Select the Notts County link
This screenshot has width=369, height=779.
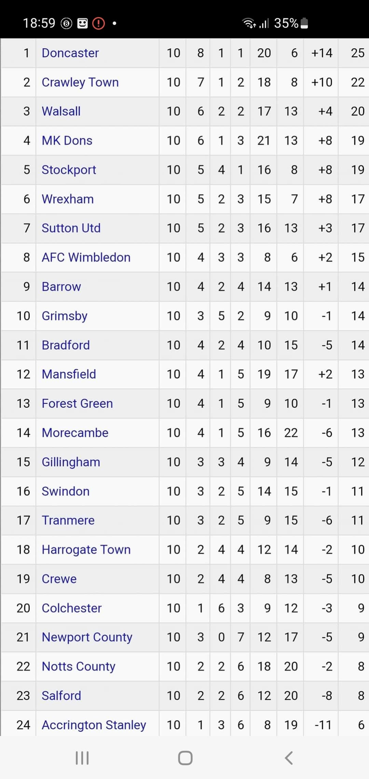(79, 667)
